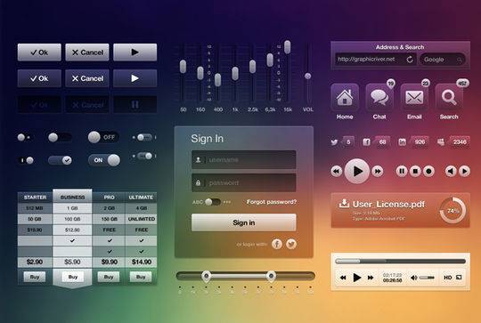Screen dimensions: 481x323
Task: Click the reload icon in address bar
Action: click(410, 60)
